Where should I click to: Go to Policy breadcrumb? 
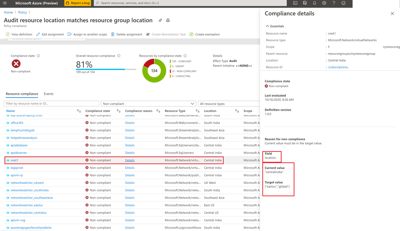(22, 12)
